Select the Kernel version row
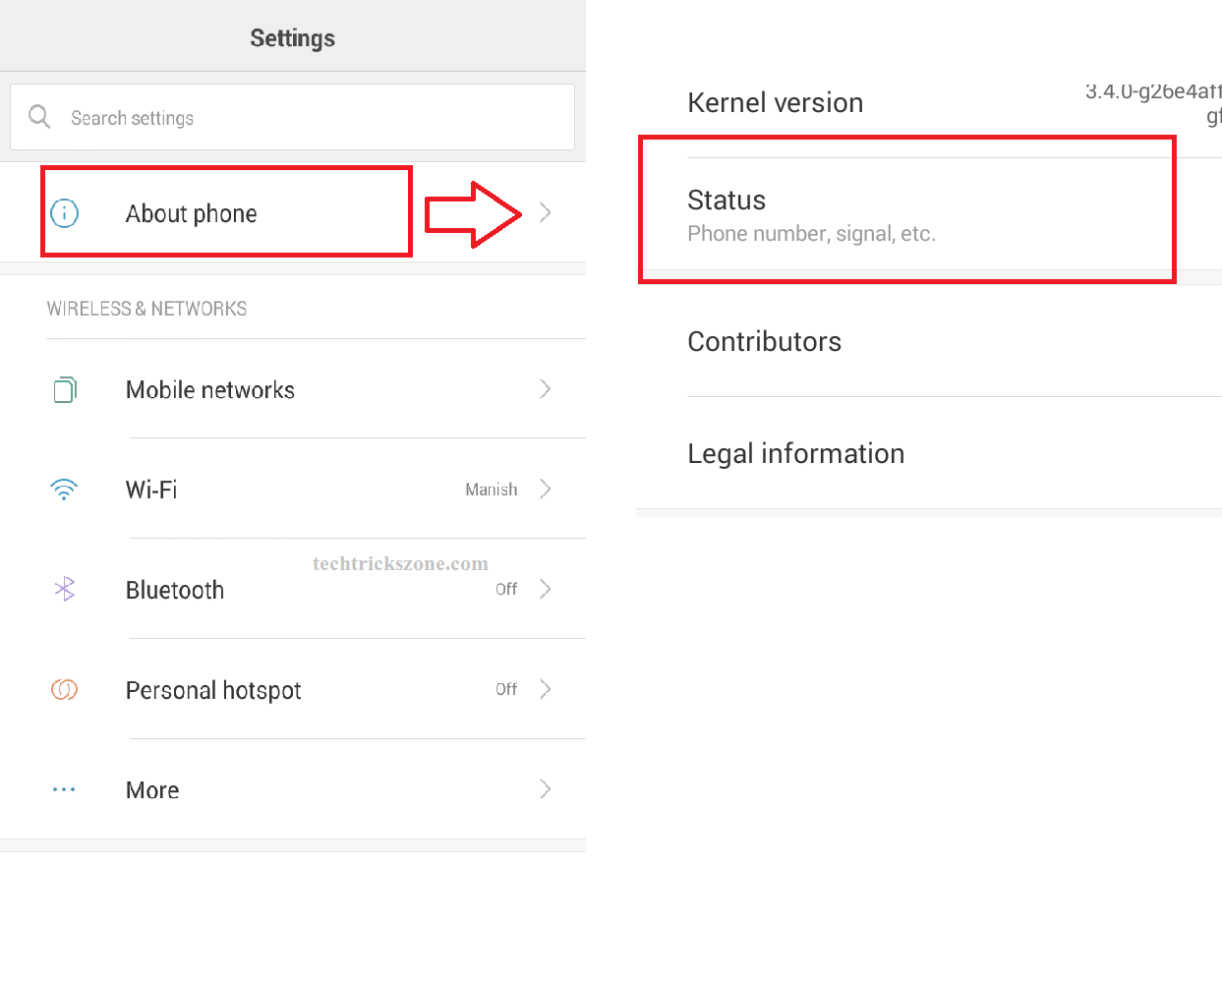 point(776,103)
